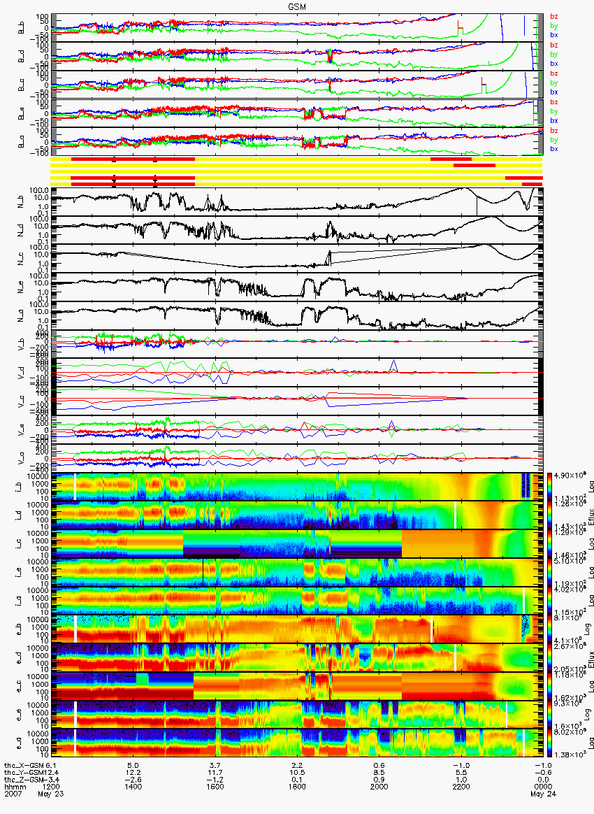Click the blue bx legend of the B_a panel
This screenshot has height=814, width=594.
[x=554, y=149]
